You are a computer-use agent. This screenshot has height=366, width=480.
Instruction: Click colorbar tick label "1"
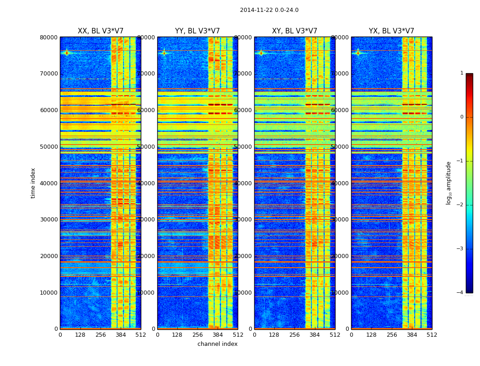click(x=462, y=73)
